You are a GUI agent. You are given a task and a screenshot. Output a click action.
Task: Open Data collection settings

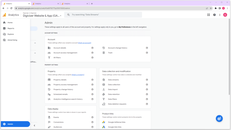tap(114, 85)
